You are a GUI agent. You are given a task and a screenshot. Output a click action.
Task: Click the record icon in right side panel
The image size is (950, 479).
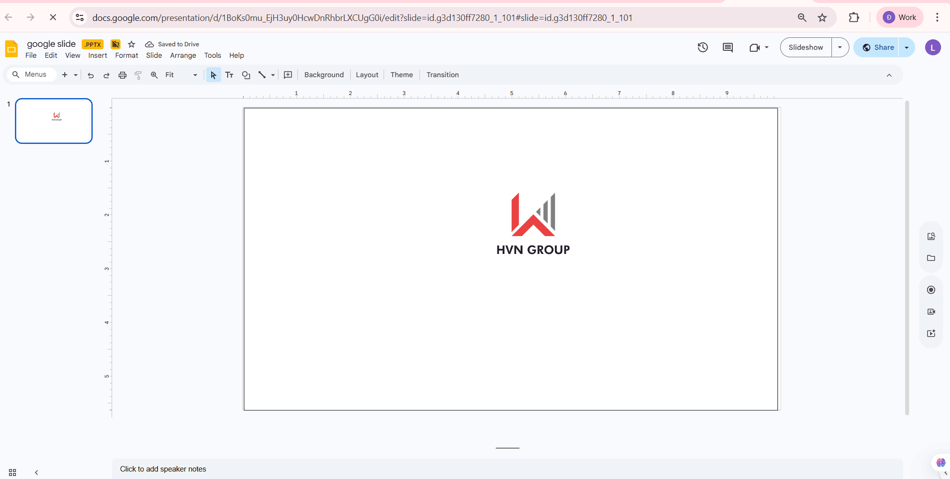click(x=931, y=290)
